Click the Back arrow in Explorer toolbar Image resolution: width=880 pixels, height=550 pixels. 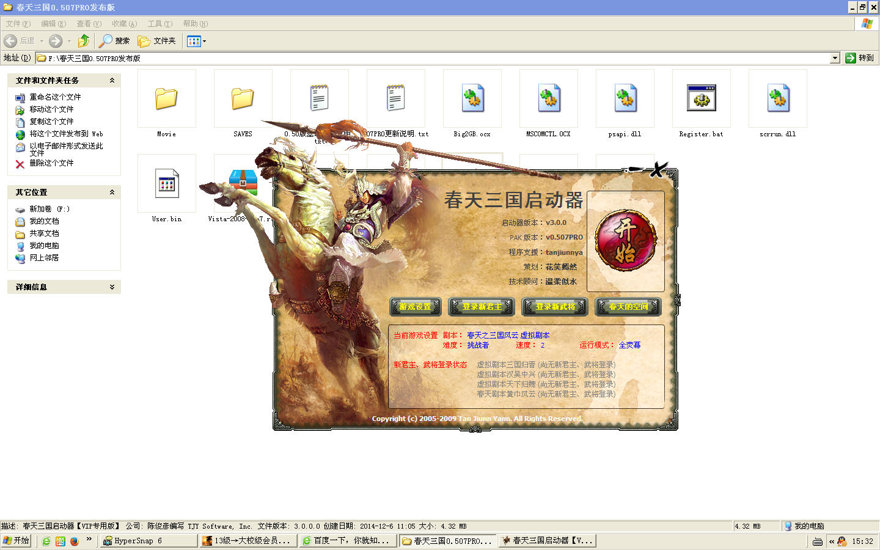click(10, 41)
